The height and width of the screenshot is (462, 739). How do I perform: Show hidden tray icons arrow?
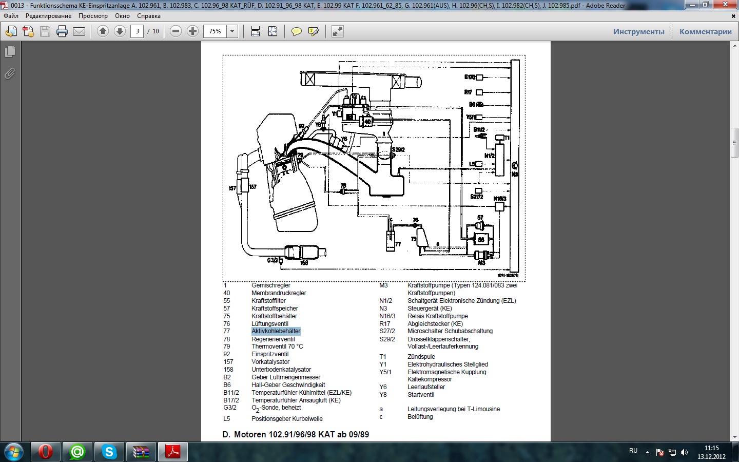click(647, 452)
